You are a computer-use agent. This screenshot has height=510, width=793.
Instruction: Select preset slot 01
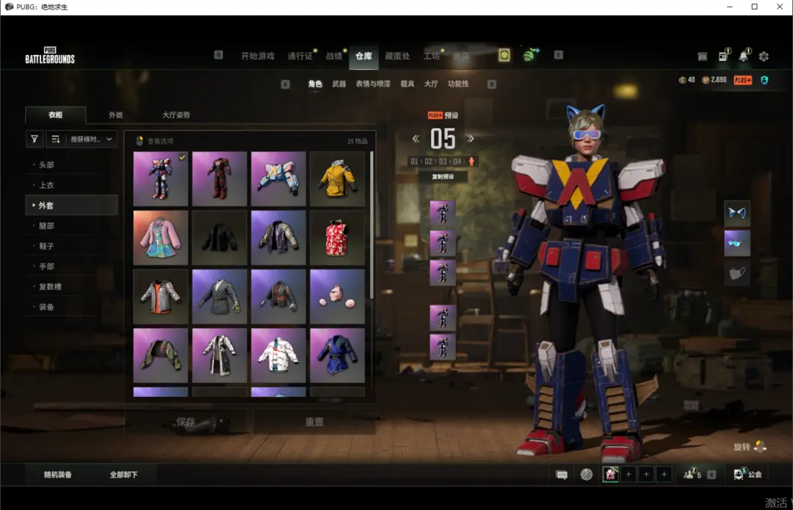tap(414, 161)
